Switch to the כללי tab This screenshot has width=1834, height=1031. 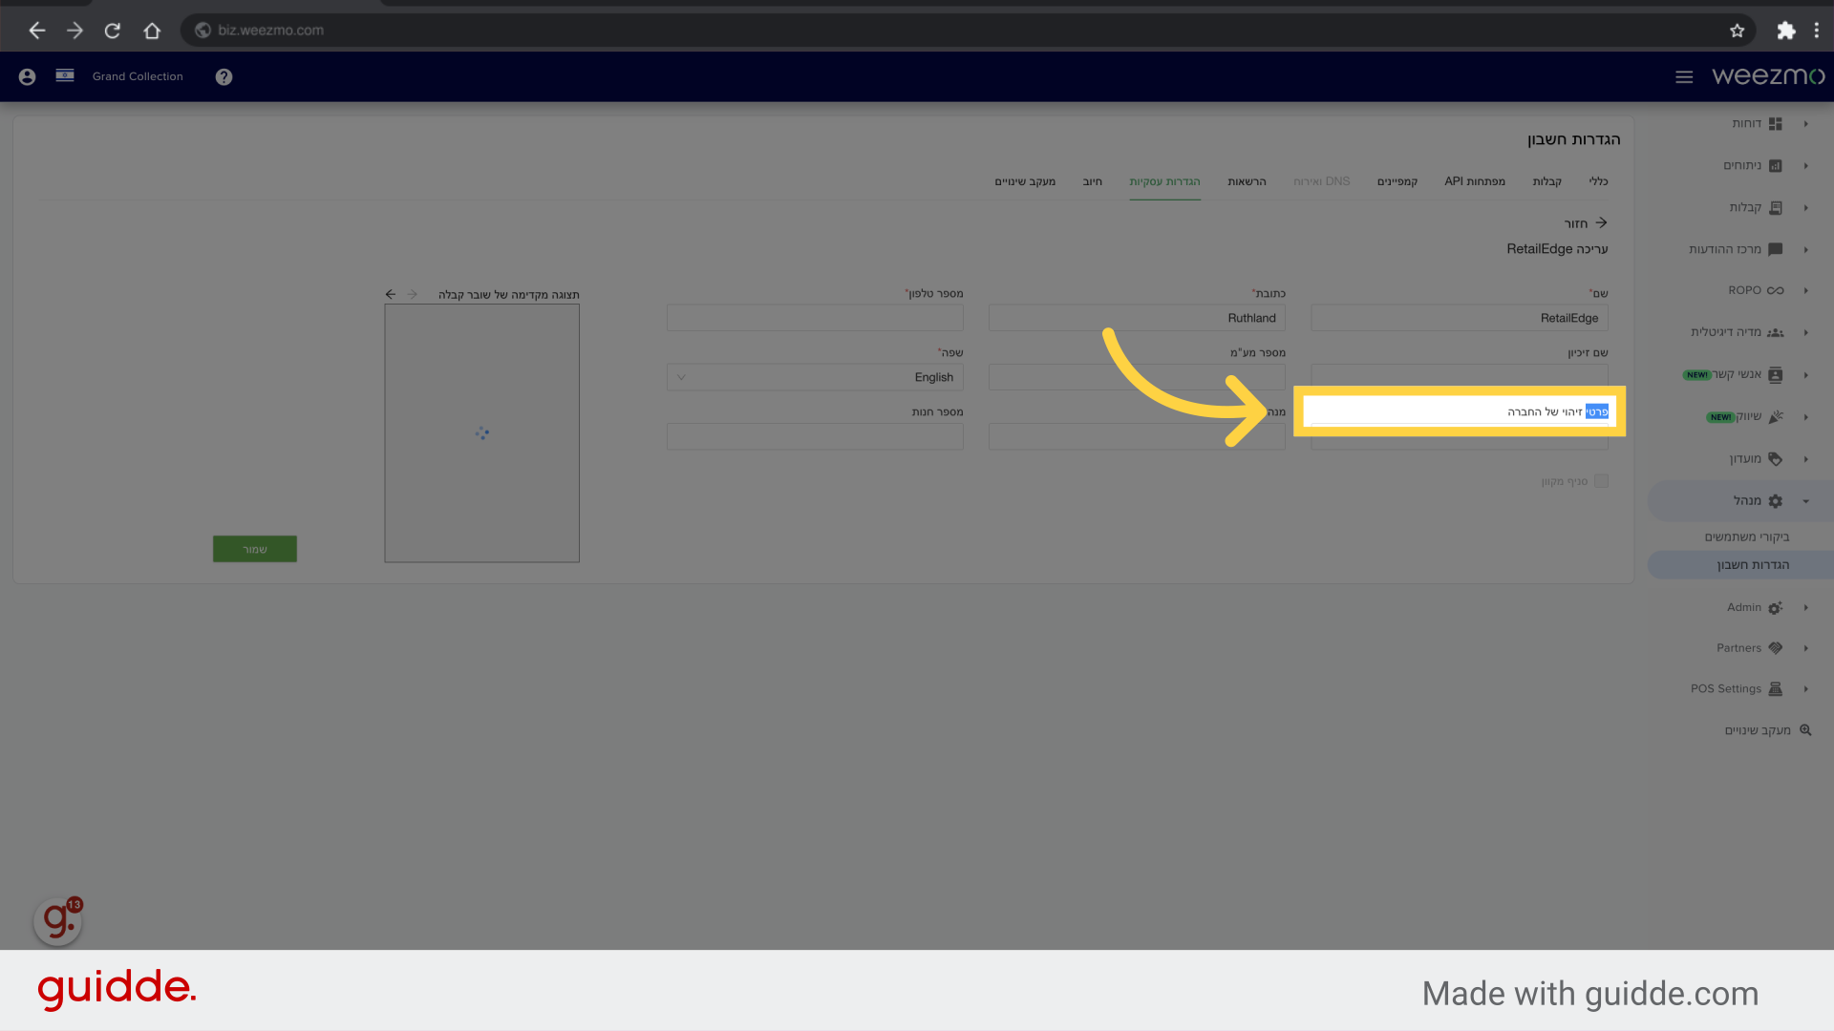tap(1598, 181)
